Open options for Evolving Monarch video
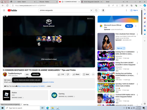 (x=137, y=52)
